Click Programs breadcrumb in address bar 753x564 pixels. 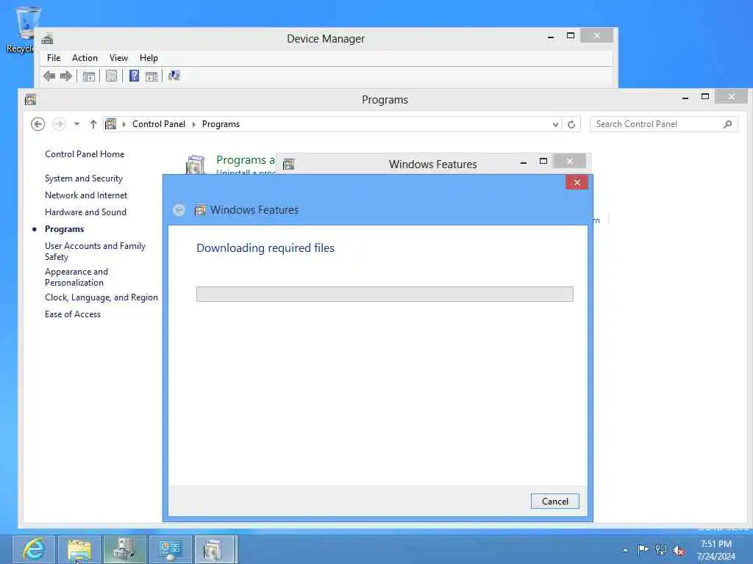tap(221, 124)
